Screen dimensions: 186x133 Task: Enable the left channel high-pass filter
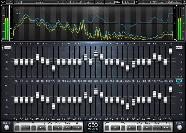coord(17,128)
